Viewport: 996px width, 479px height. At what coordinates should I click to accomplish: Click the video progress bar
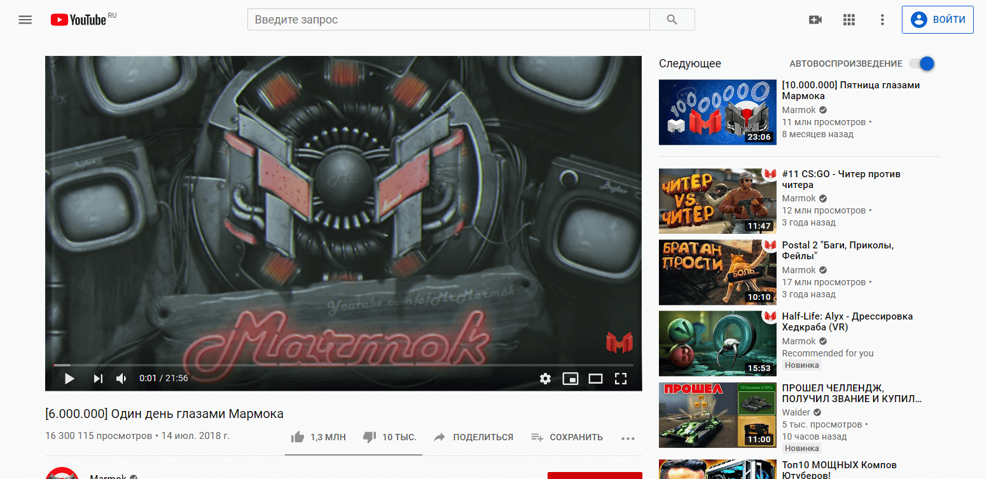point(343,365)
